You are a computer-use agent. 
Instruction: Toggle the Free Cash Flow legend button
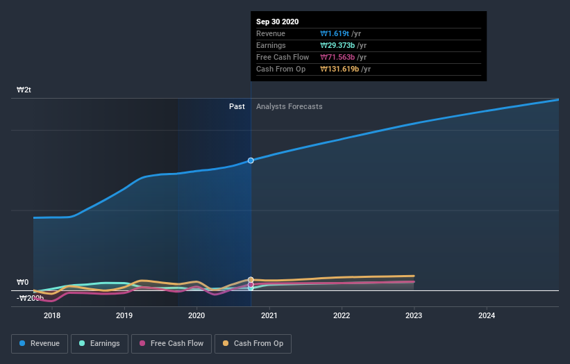tap(171, 344)
